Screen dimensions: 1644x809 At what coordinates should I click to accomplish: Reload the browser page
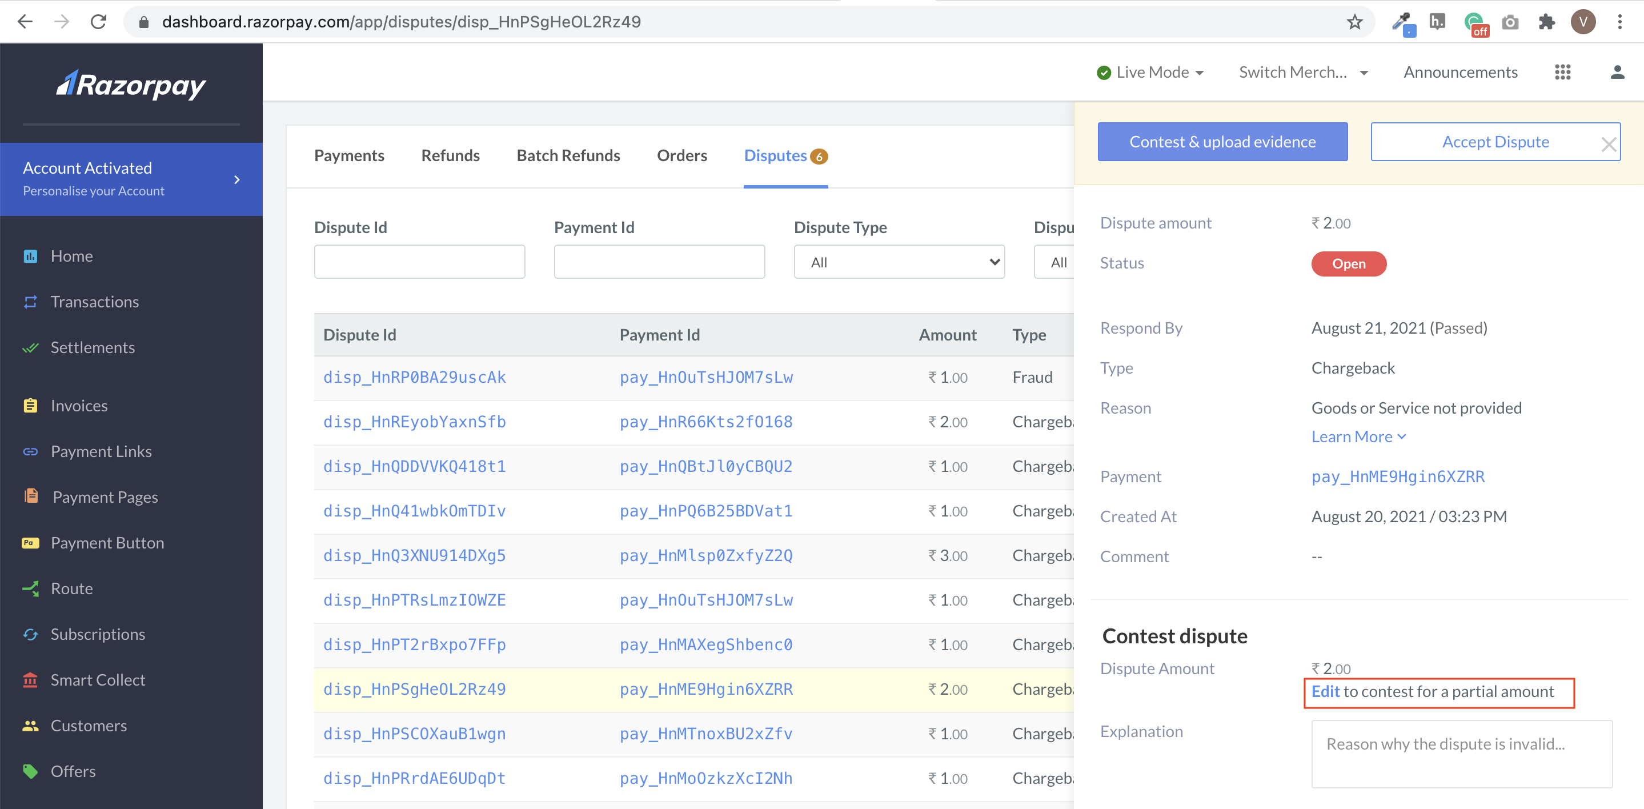point(98,22)
